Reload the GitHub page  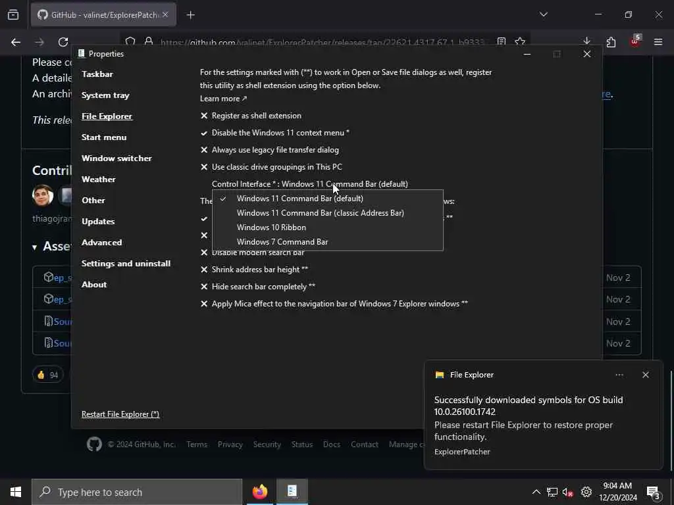(63, 42)
